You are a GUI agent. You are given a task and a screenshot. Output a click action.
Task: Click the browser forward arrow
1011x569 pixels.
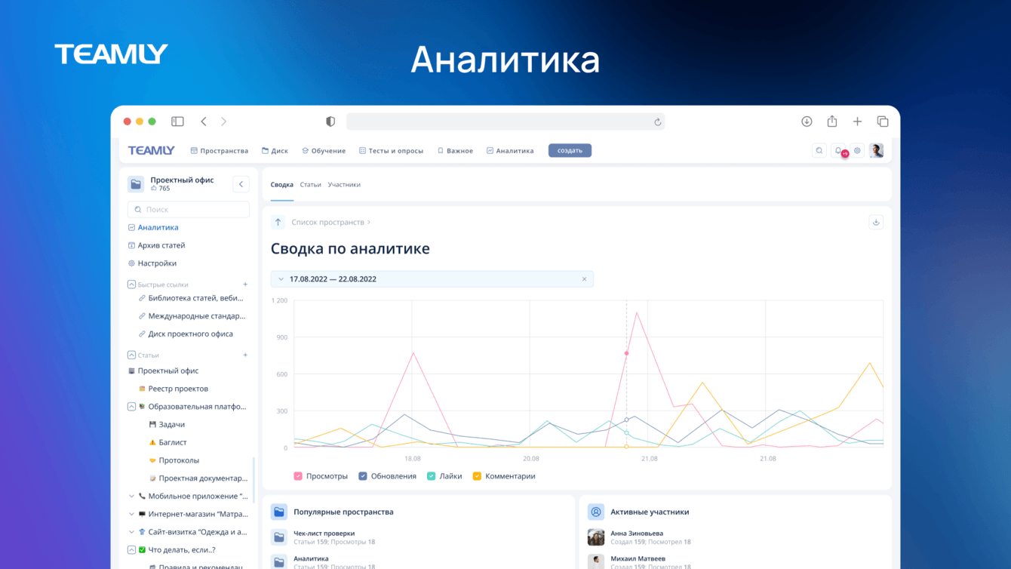point(223,121)
